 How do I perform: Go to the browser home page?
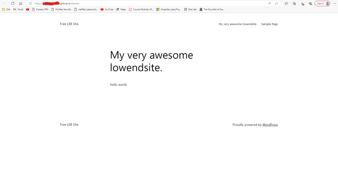pyautogui.click(x=20, y=3)
